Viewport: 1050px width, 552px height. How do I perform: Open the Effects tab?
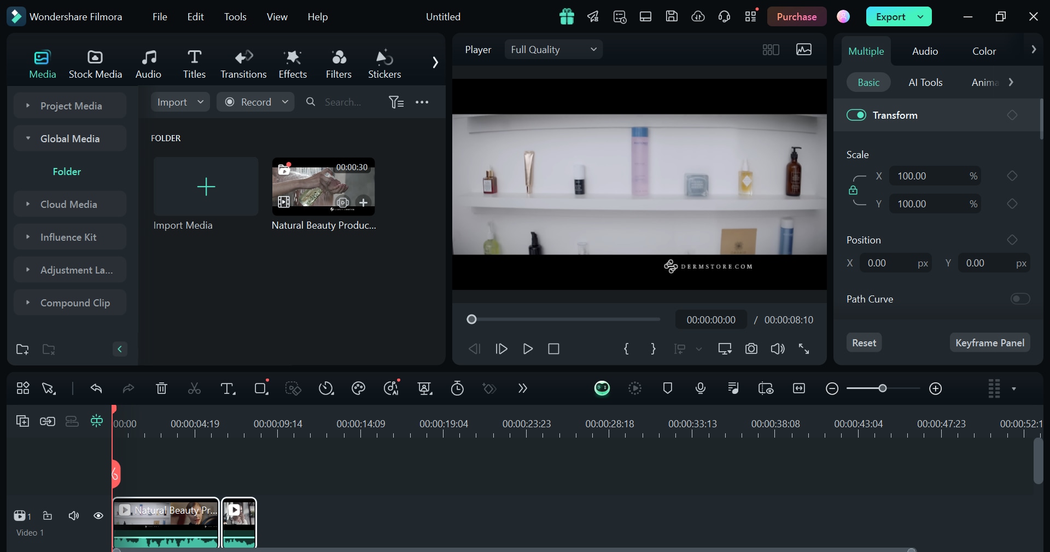pyautogui.click(x=293, y=64)
